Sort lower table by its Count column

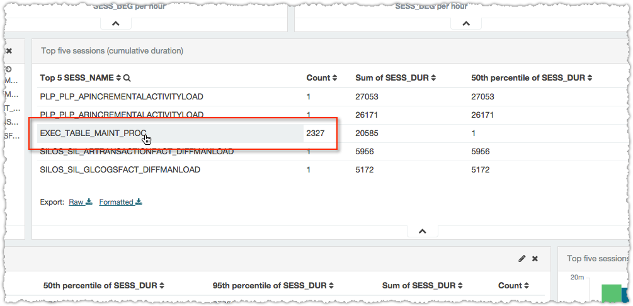[x=527, y=286]
